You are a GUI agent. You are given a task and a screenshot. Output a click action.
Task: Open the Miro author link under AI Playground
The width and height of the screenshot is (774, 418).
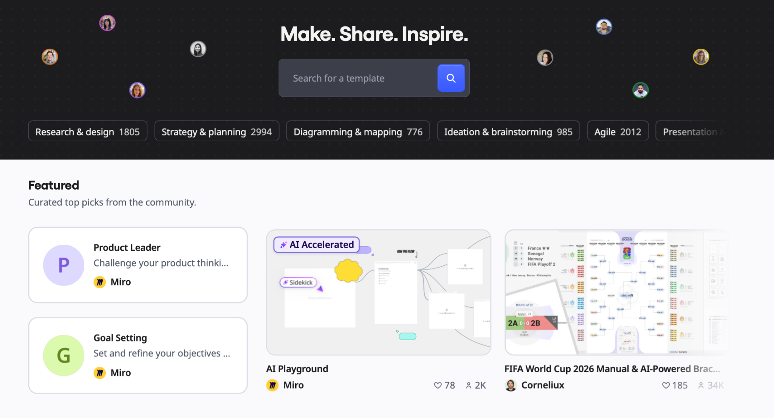click(x=294, y=385)
